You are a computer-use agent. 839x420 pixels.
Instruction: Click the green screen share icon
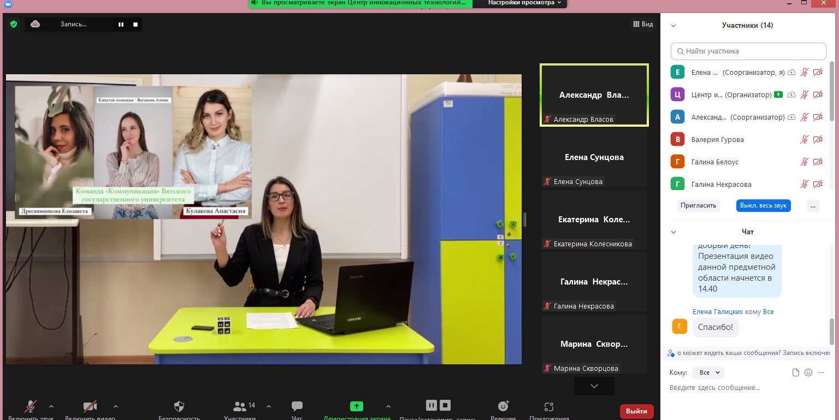coord(357,406)
